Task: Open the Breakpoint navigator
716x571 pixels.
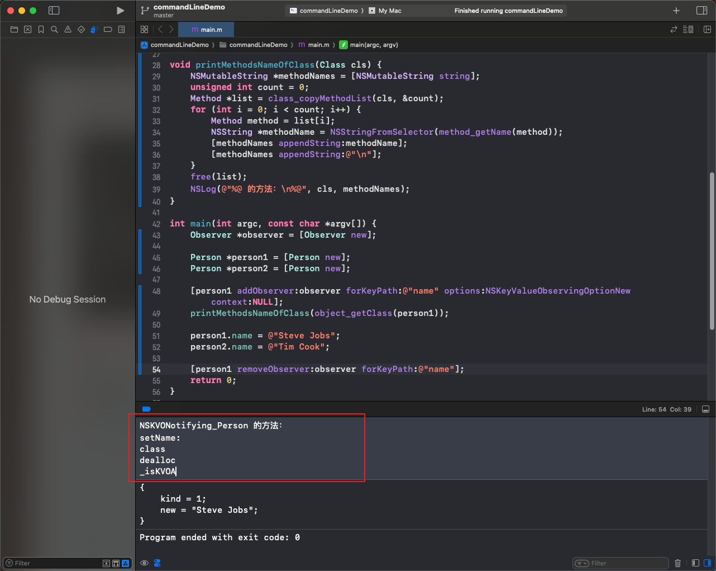Action: (x=108, y=30)
